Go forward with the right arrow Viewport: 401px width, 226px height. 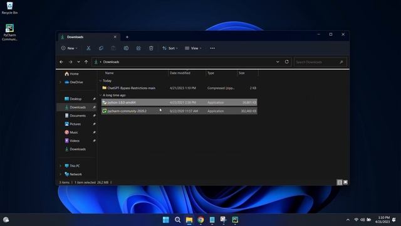click(x=70, y=62)
